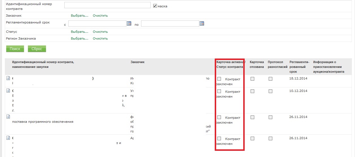
Task: Click document icon in second contract row
Action: [8, 91]
